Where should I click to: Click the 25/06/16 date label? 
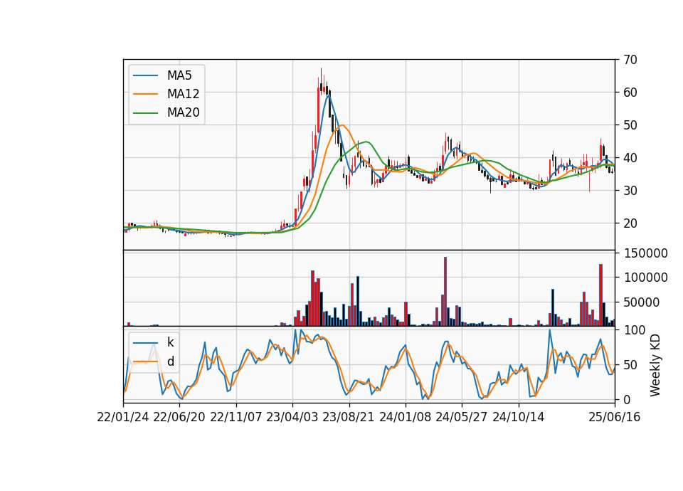tap(615, 417)
